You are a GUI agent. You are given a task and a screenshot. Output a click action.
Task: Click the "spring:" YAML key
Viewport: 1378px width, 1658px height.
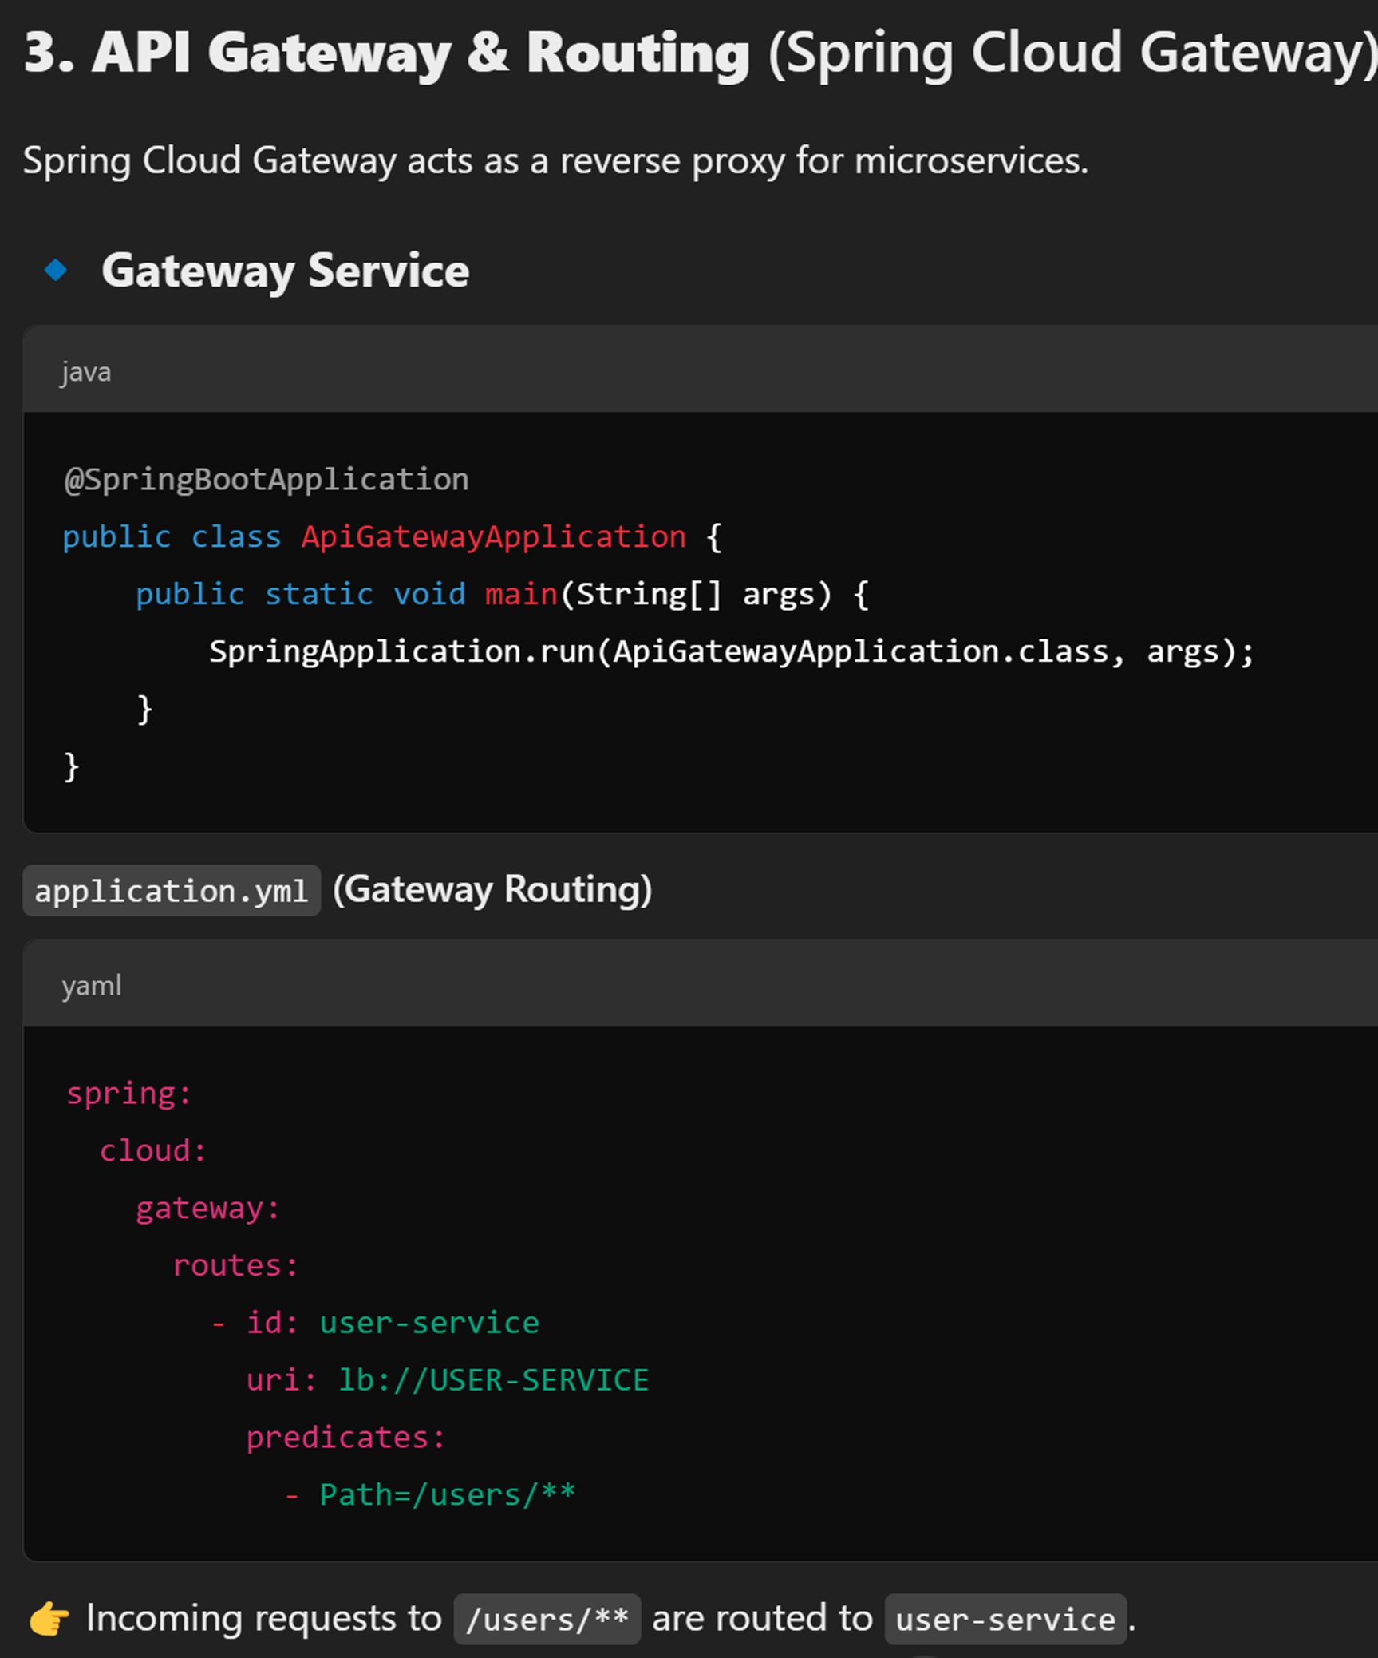[128, 1094]
